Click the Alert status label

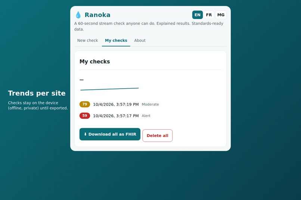[x=146, y=116]
